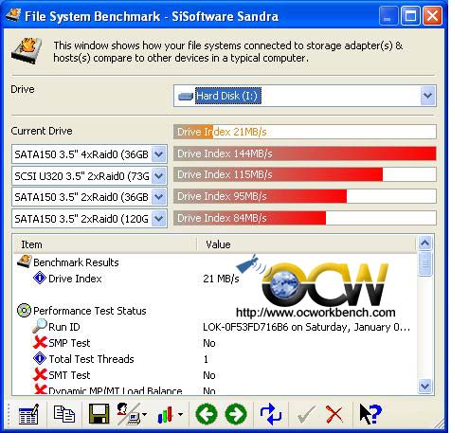
Task: Expand the SCSI U320 2xRaid0 reference dropdown
Action: point(159,175)
